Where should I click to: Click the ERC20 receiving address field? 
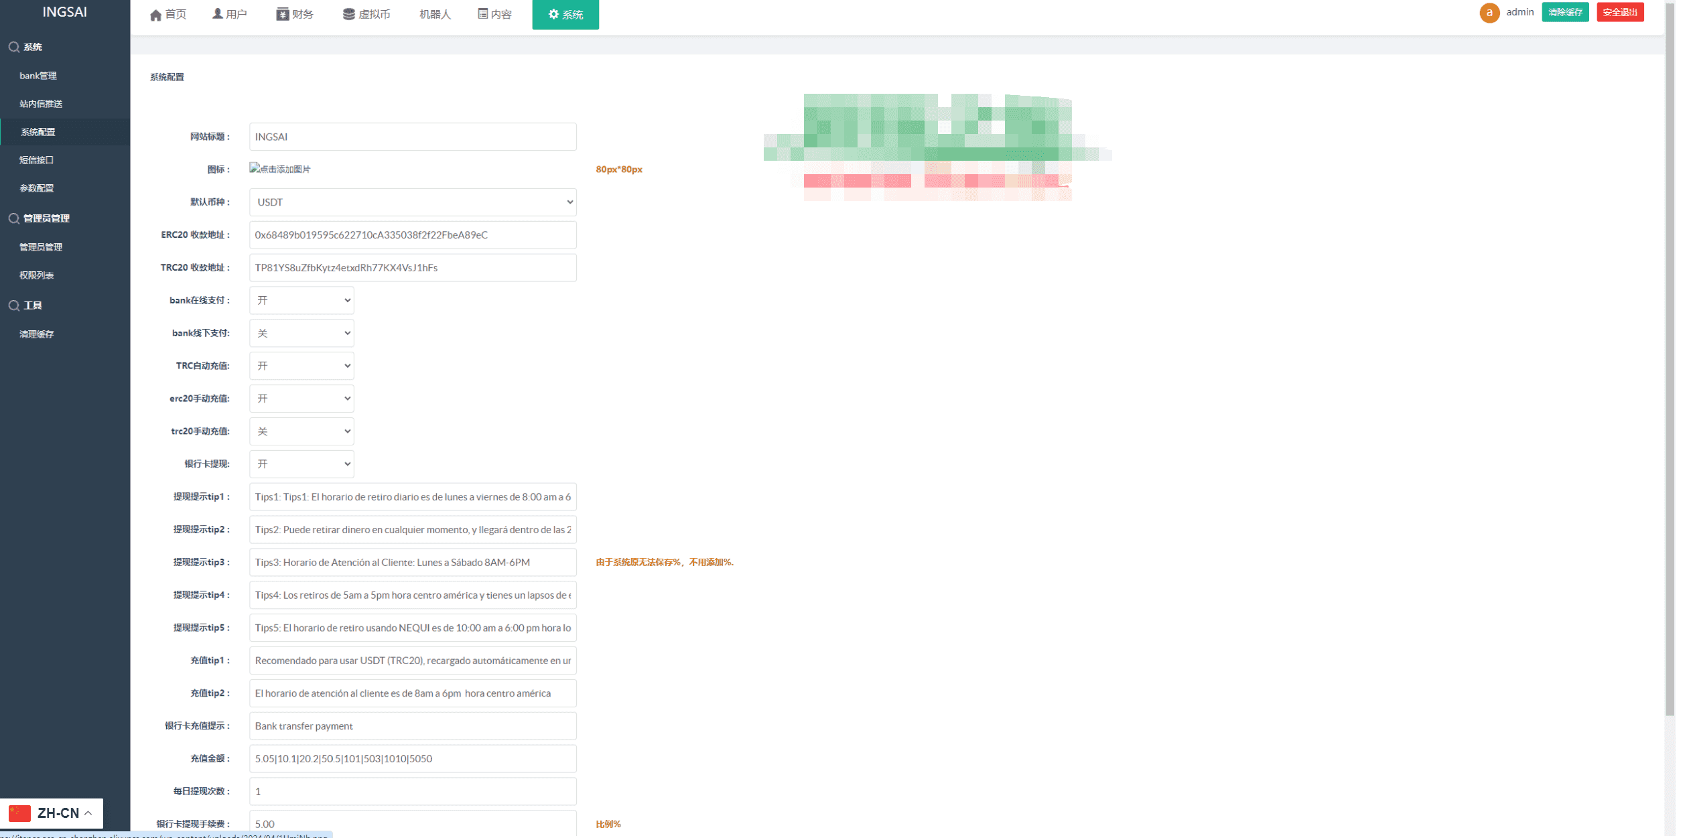pyautogui.click(x=412, y=235)
